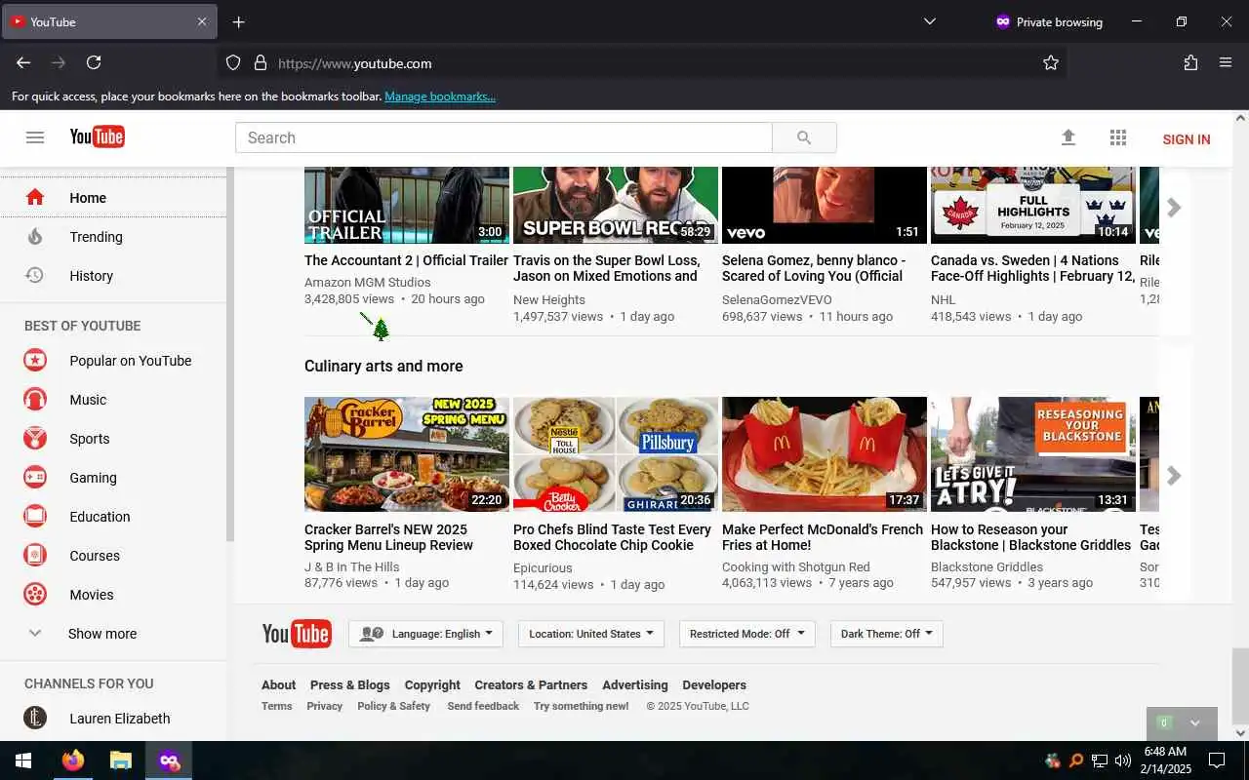Viewport: 1249px width, 780px height.
Task: Open File Explorer from taskbar
Action: (x=120, y=760)
